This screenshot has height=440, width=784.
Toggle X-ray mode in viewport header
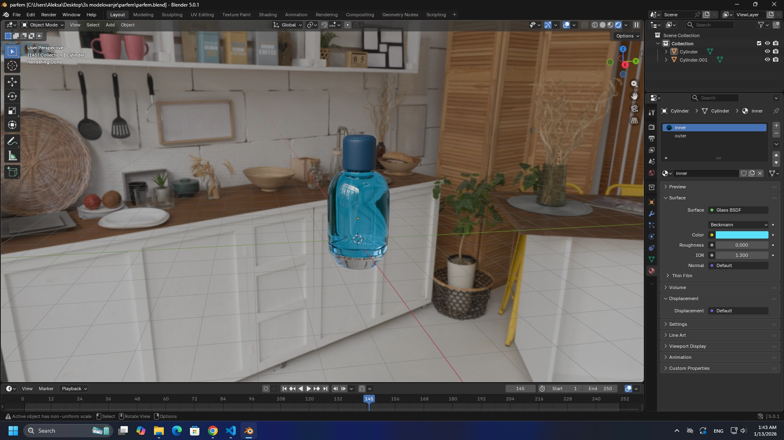click(584, 25)
